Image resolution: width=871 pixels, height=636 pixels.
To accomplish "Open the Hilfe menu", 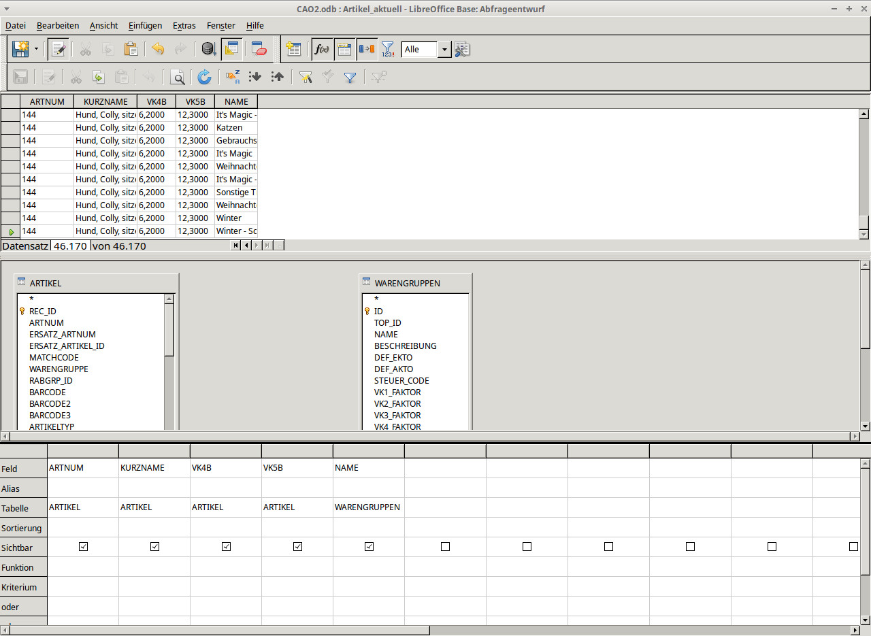I will click(255, 25).
